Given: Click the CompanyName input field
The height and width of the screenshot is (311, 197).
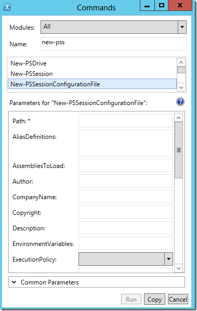Looking at the screenshot, I should tap(126, 197).
